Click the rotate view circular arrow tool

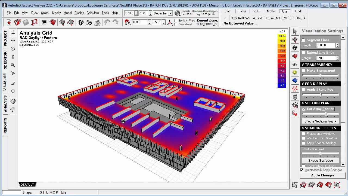[x=13, y=49]
